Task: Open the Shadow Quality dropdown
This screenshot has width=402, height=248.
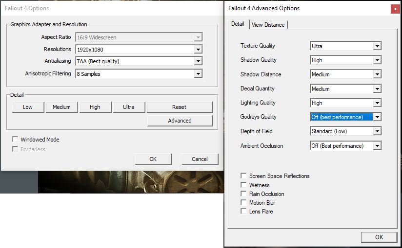Action: point(345,60)
